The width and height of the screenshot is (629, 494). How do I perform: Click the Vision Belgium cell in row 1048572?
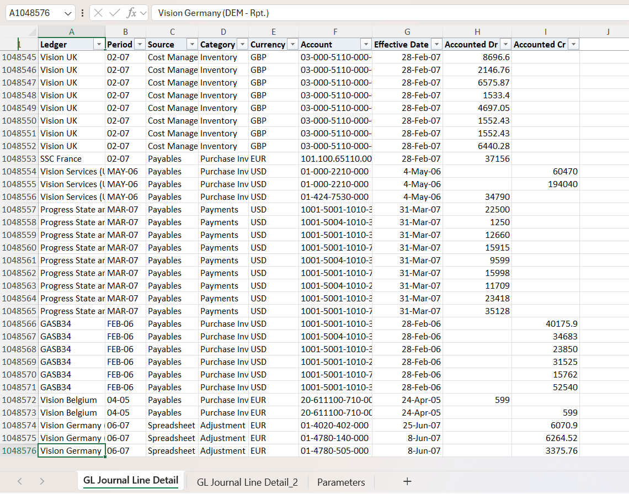tap(72, 400)
